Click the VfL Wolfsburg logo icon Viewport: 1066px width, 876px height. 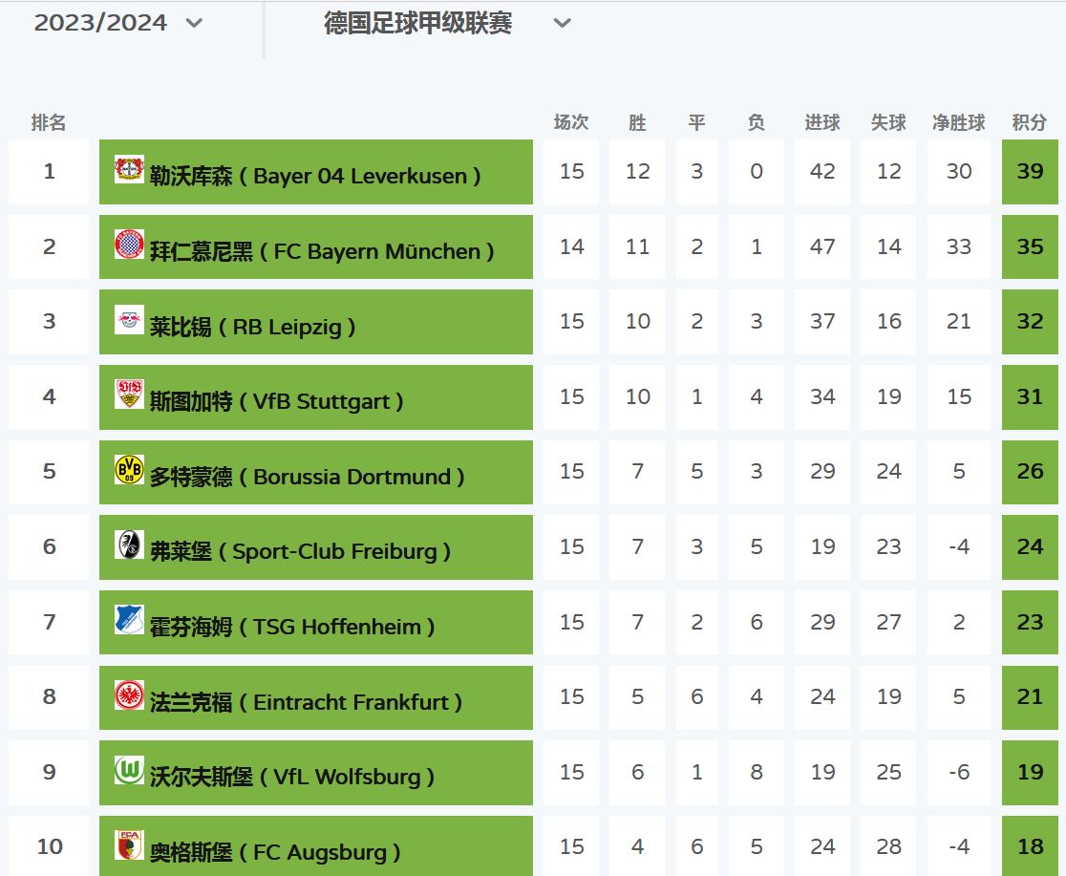click(x=129, y=770)
